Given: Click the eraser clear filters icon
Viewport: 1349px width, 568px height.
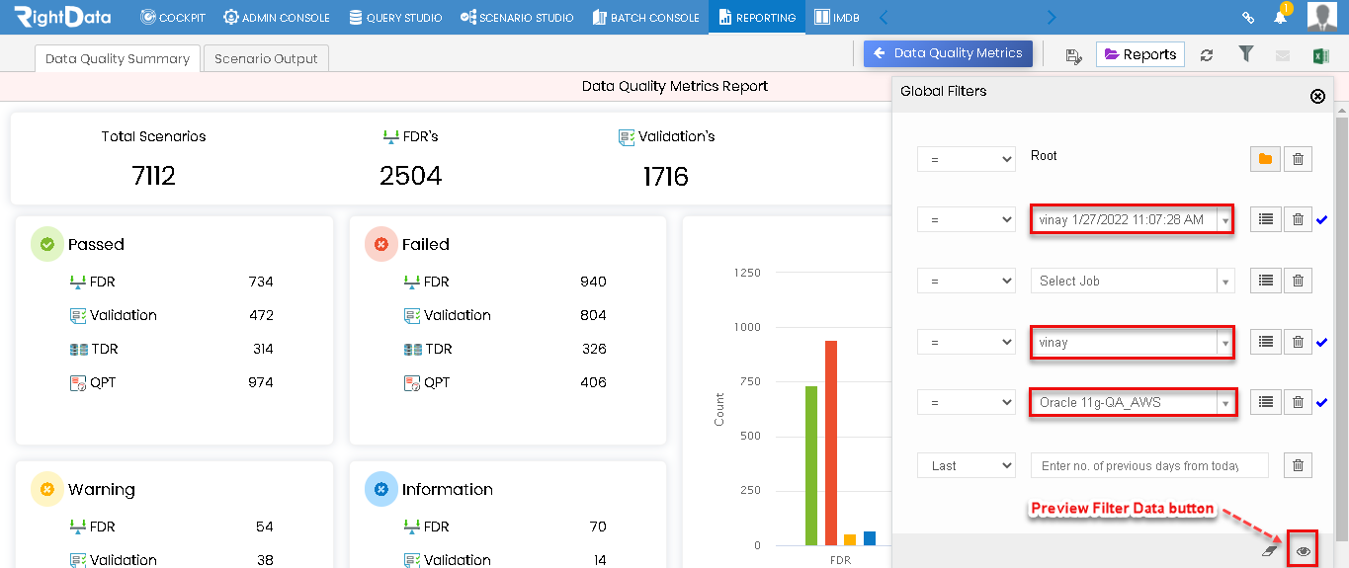Looking at the screenshot, I should 1271,551.
